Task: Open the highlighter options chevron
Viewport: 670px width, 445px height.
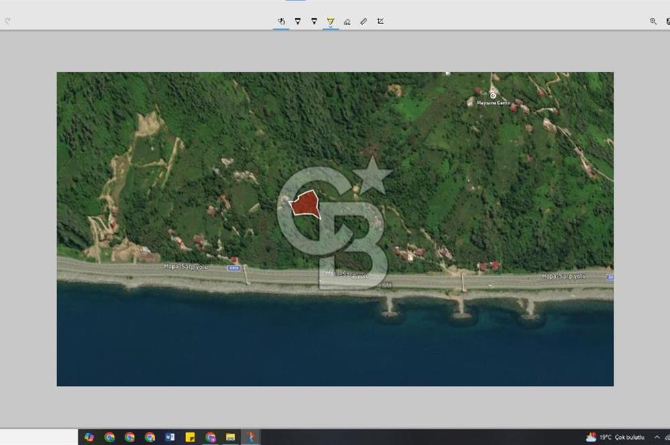Action: pyautogui.click(x=330, y=27)
